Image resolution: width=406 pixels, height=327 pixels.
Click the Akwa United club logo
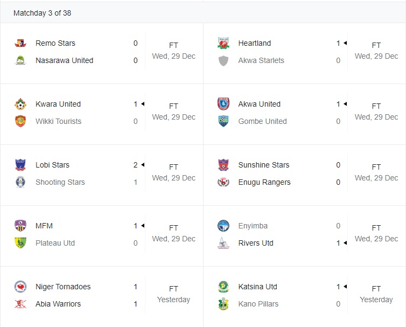click(x=223, y=104)
